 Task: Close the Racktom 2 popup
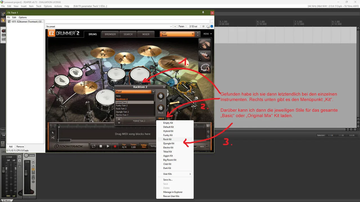[x=164, y=87]
